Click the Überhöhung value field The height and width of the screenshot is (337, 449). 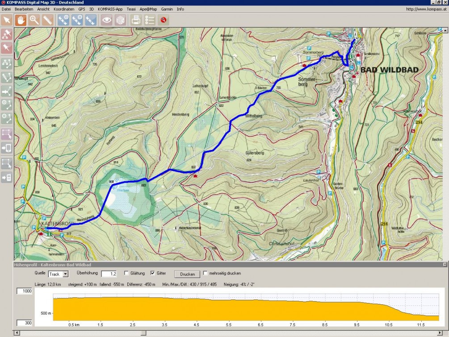[109, 274]
